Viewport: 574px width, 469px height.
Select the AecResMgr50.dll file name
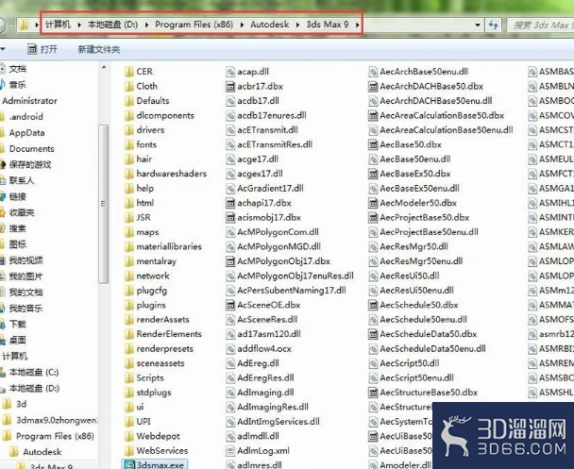point(414,246)
